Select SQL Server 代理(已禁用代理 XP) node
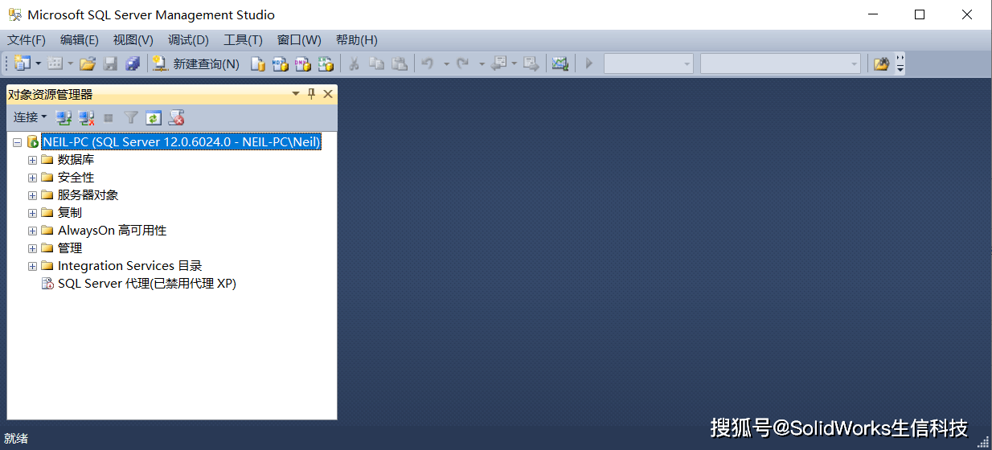Screen dimensions: 992x450 coord(146,284)
